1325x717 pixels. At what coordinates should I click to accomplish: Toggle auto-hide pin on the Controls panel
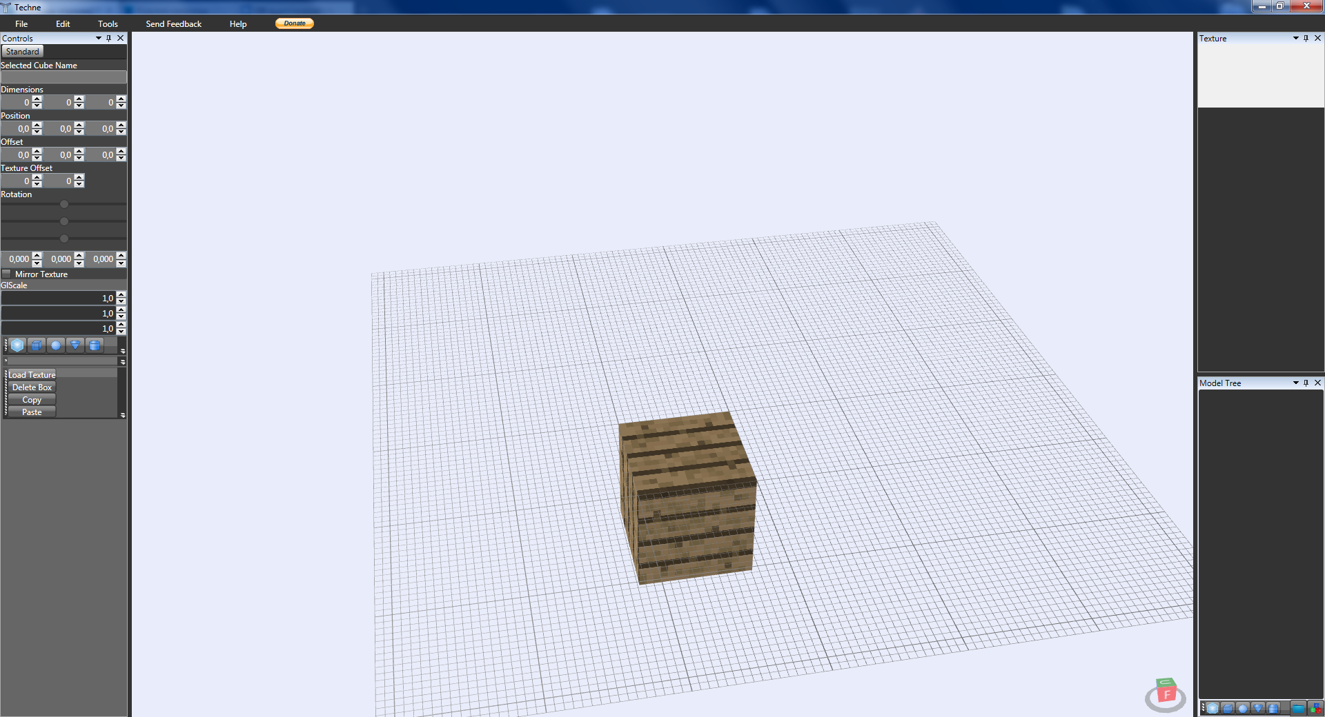[109, 39]
